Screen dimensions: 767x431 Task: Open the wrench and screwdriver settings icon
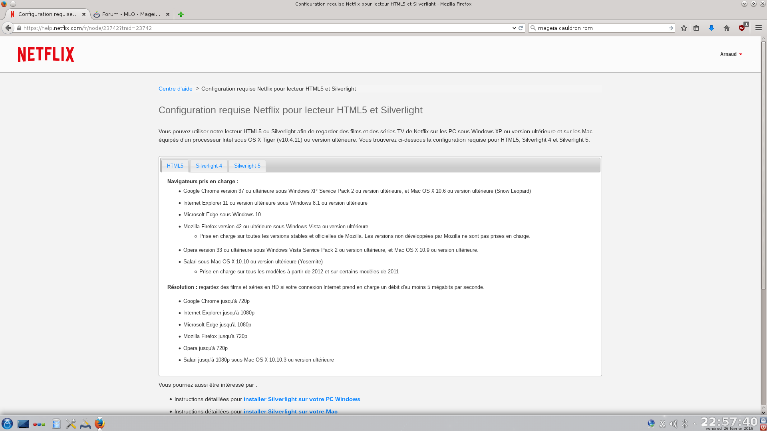71,424
